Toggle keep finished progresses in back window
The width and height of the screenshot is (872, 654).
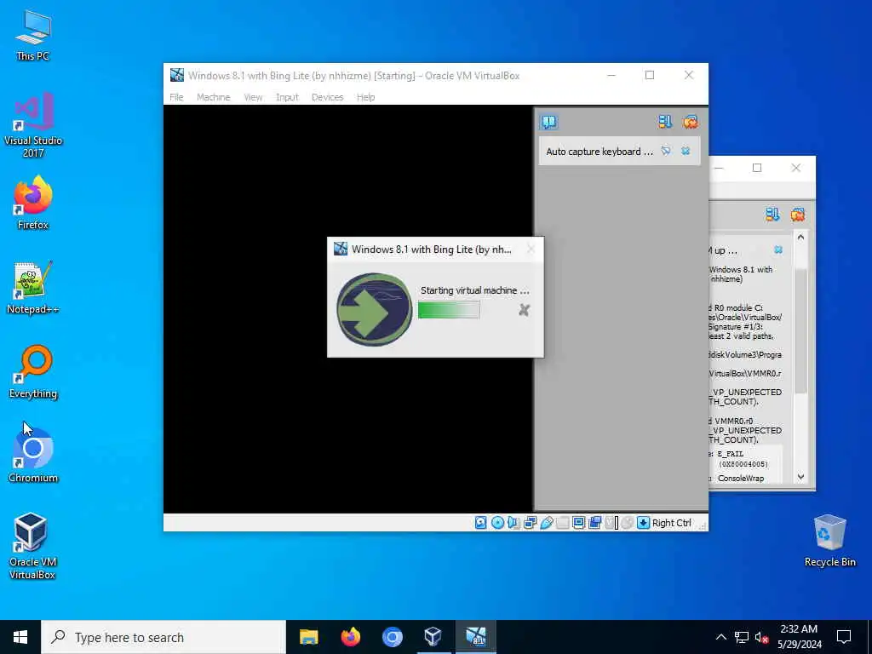click(772, 214)
